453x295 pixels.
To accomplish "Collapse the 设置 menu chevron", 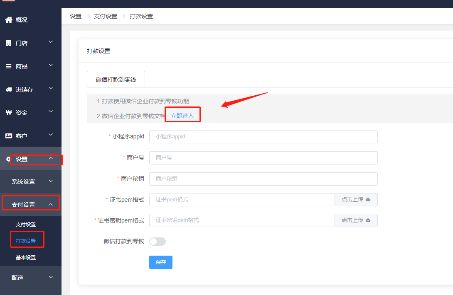I will (51, 158).
